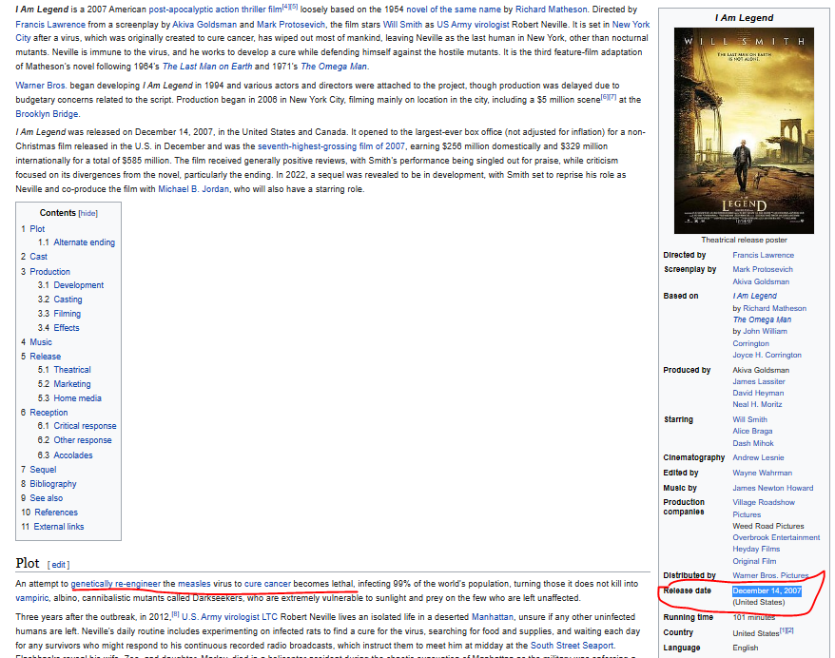Image resolution: width=835 pixels, height=658 pixels.
Task: Go to Music in Contents
Action: [41, 342]
